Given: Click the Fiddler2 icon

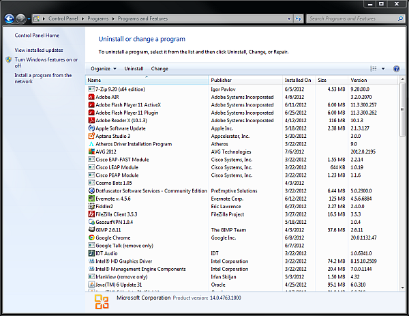Looking at the screenshot, I should coord(91,206).
